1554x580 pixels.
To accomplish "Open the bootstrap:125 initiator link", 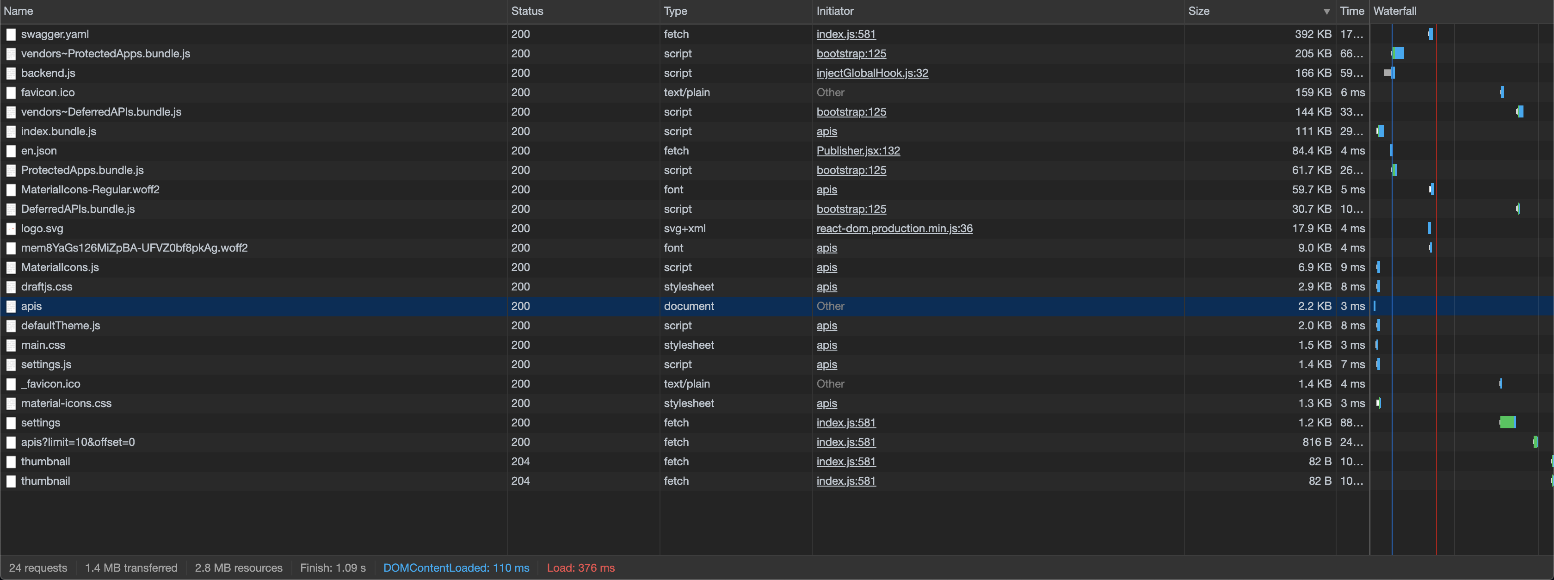I will 851,54.
